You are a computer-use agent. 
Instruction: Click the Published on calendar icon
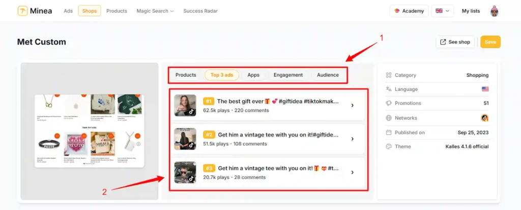click(389, 132)
